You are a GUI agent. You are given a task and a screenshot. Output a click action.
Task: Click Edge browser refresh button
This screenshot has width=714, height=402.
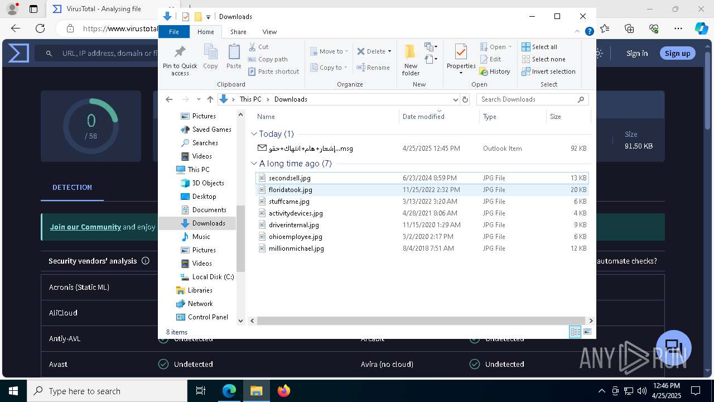(x=40, y=28)
